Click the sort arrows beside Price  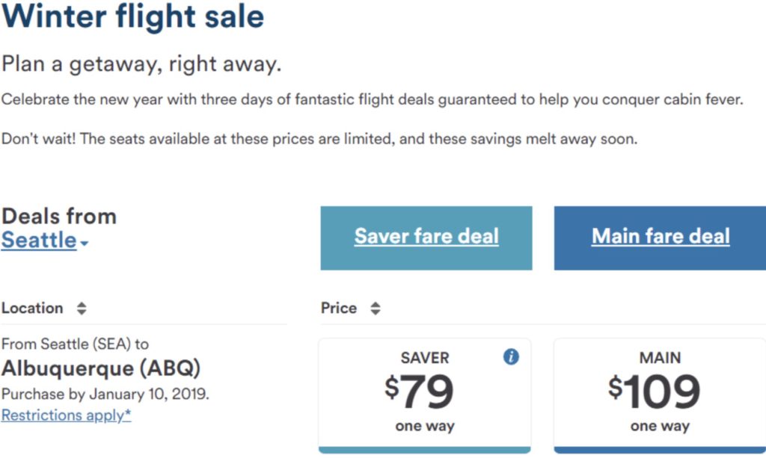click(376, 309)
